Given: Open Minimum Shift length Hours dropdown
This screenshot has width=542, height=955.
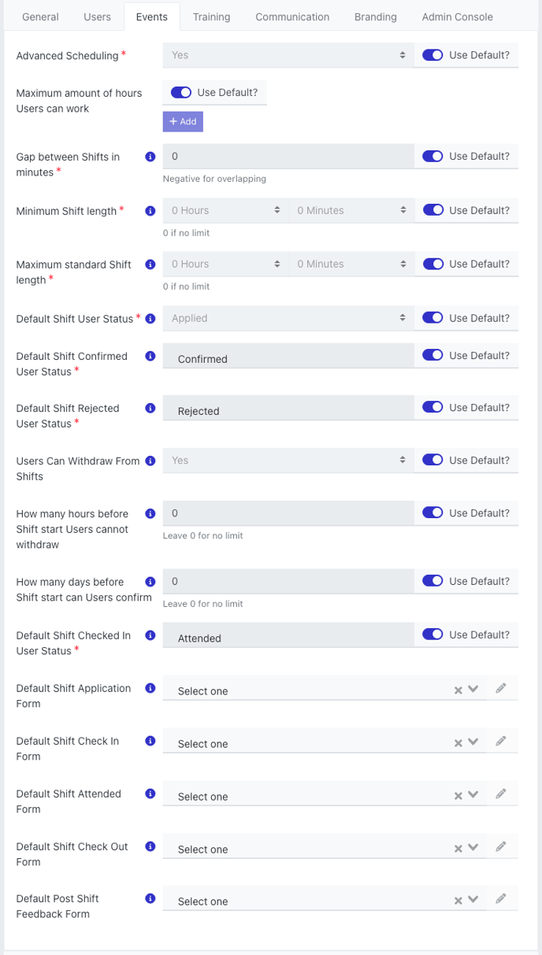Looking at the screenshot, I should [225, 210].
